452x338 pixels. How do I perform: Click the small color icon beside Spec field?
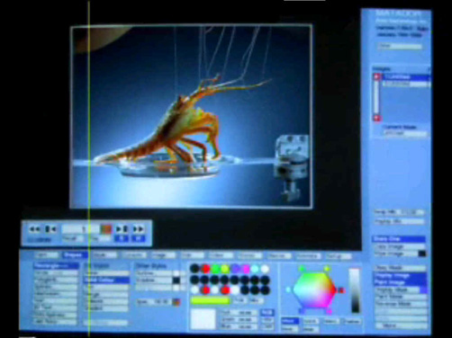click(x=176, y=302)
